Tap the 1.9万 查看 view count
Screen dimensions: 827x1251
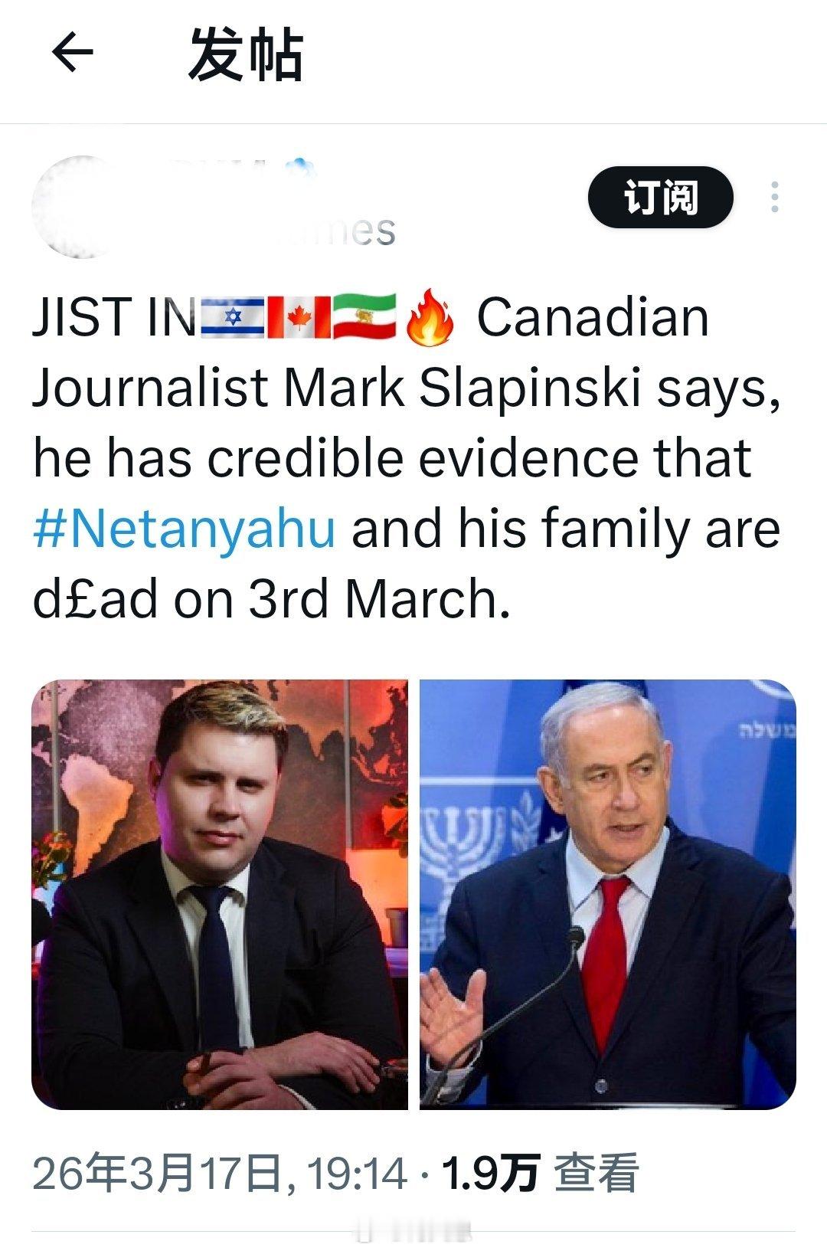coord(540,1174)
